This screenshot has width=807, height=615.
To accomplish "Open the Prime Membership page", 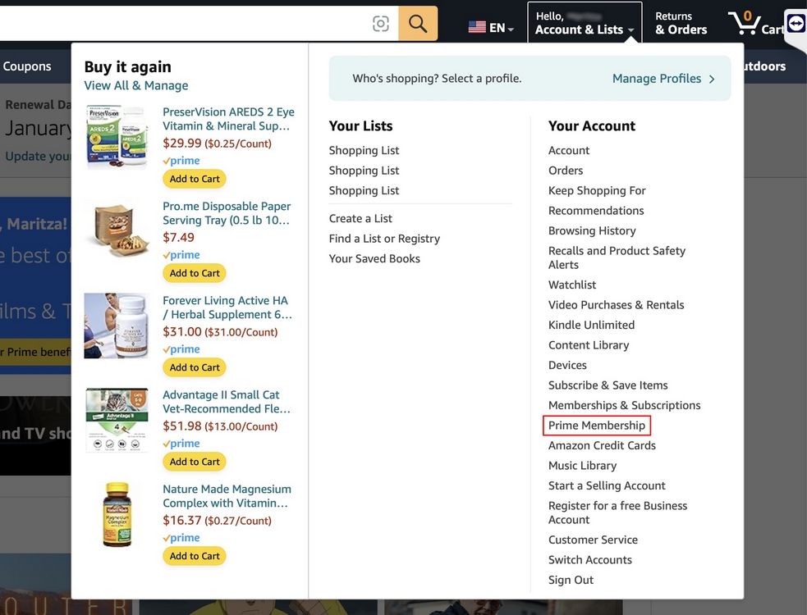I will (x=597, y=425).
